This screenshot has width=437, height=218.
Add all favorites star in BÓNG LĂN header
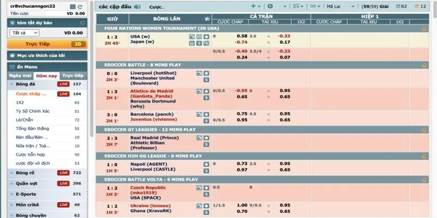pyautogui.click(x=207, y=19)
